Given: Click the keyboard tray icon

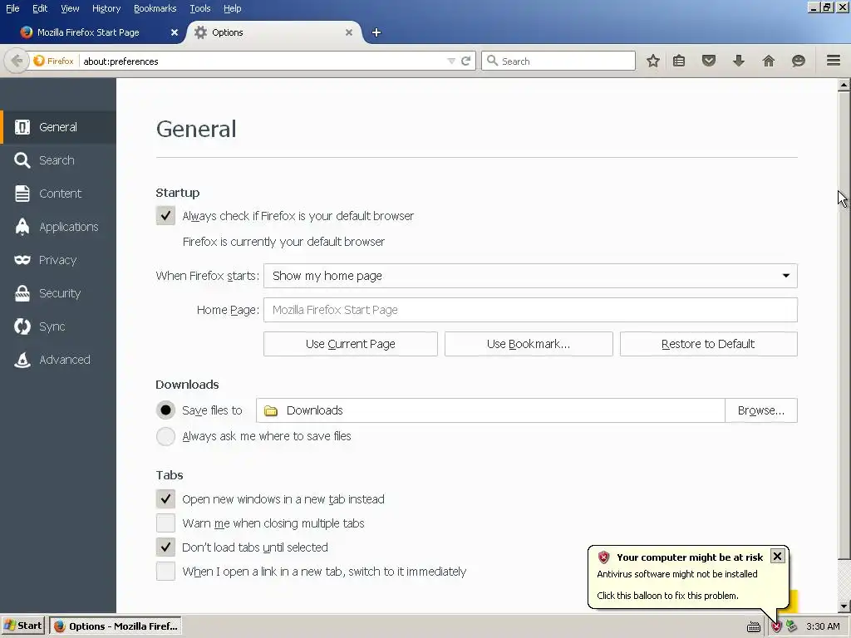Looking at the screenshot, I should click(x=753, y=626).
